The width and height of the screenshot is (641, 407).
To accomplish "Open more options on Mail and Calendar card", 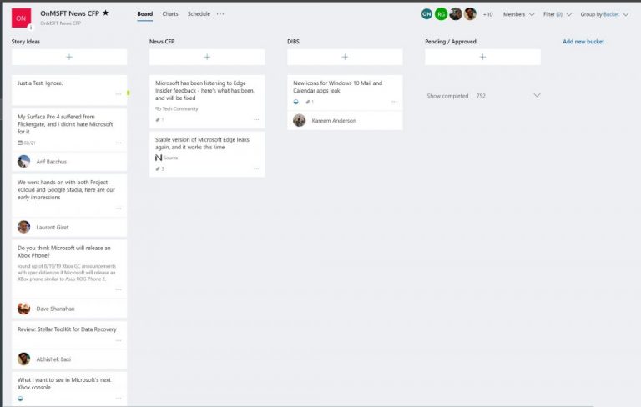I will pos(394,102).
